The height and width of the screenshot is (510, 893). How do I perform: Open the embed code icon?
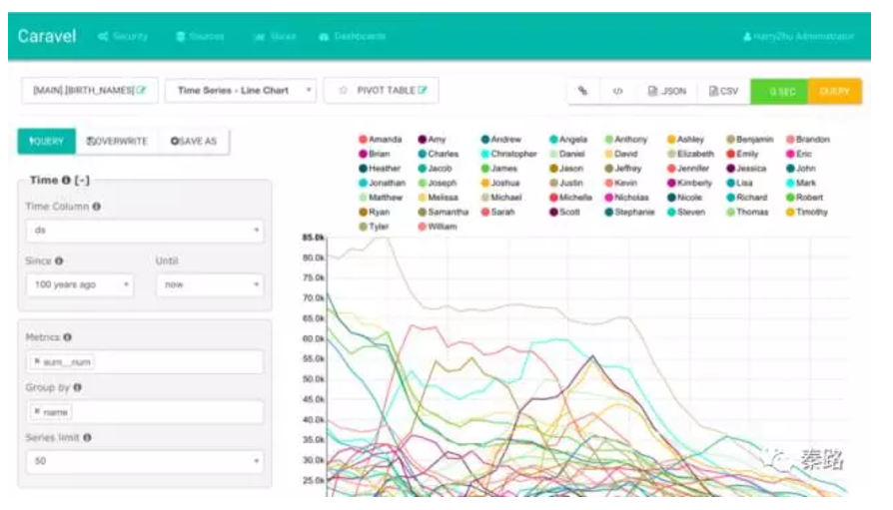617,91
